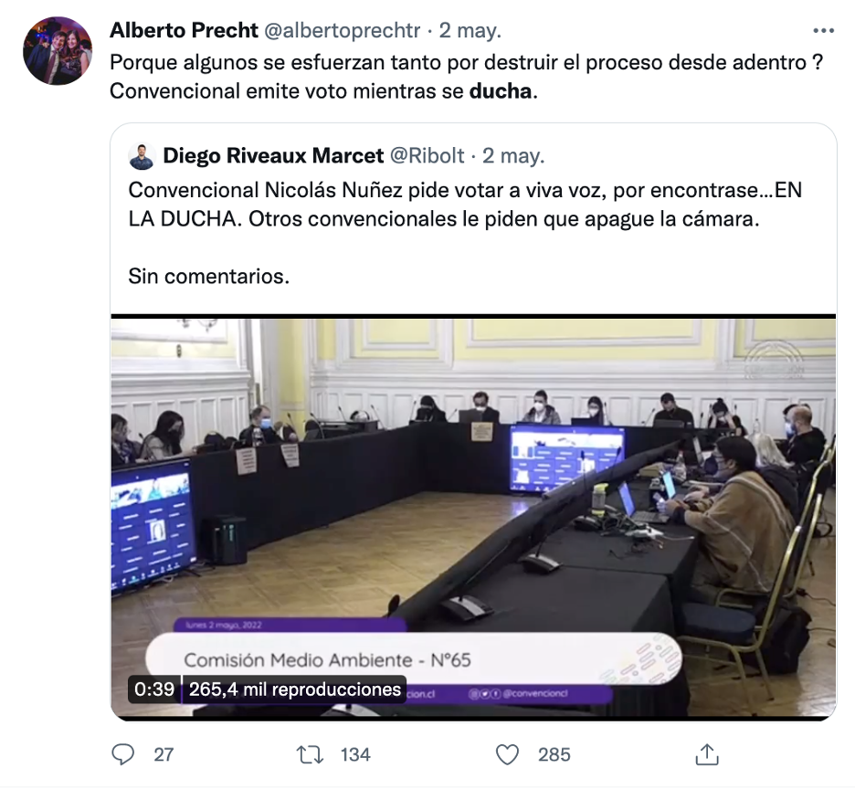Image resolution: width=855 pixels, height=789 pixels.
Task: Open the share tweet icon
Action: 707,754
